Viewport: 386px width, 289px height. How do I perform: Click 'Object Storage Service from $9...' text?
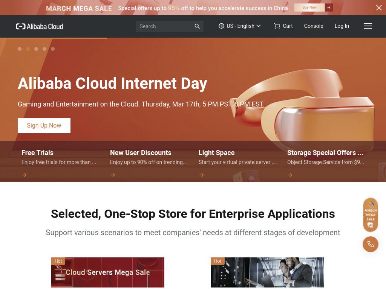[x=326, y=162]
